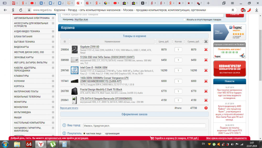262x148 pixels.
Task: Click Перейти в корзину link
Action: coord(176,138)
